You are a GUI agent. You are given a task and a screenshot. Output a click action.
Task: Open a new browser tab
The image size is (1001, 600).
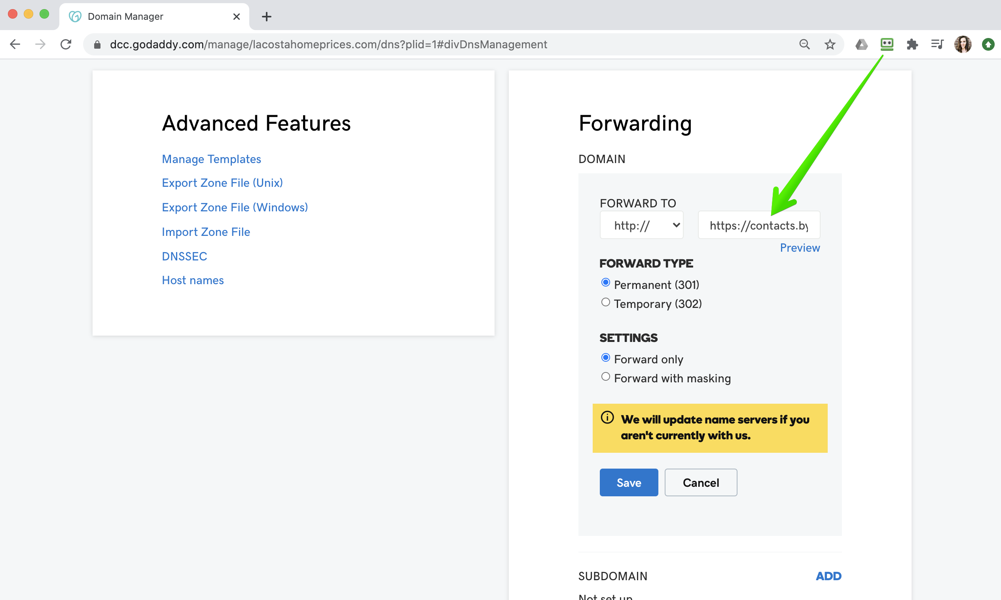266,17
